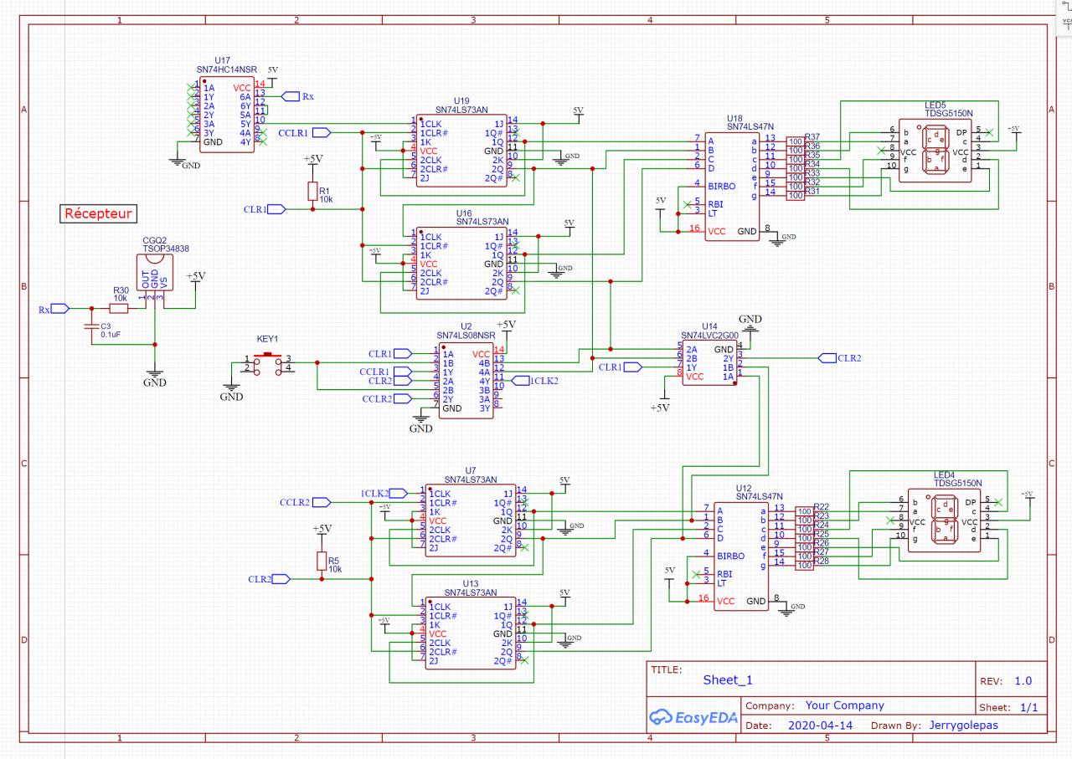Viewport: 1072px width, 759px height.
Task: Click the CLR2 port right of U14
Action: 839,358
